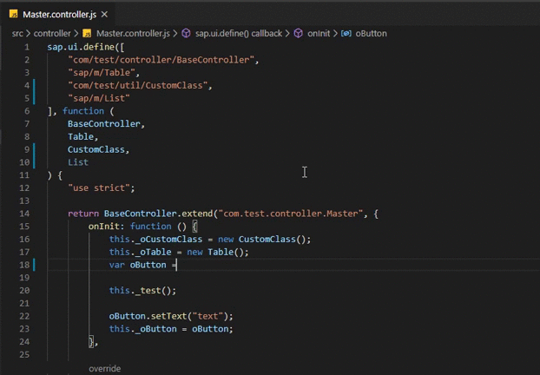This screenshot has height=375, width=540.
Task: Click this._oTable on line 17
Action: (x=140, y=252)
